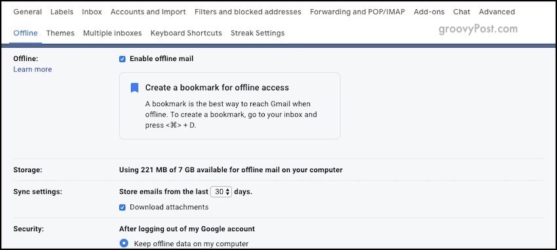Open Filters and blocked addresses tab
Screen dimensions: 557x250
click(248, 12)
